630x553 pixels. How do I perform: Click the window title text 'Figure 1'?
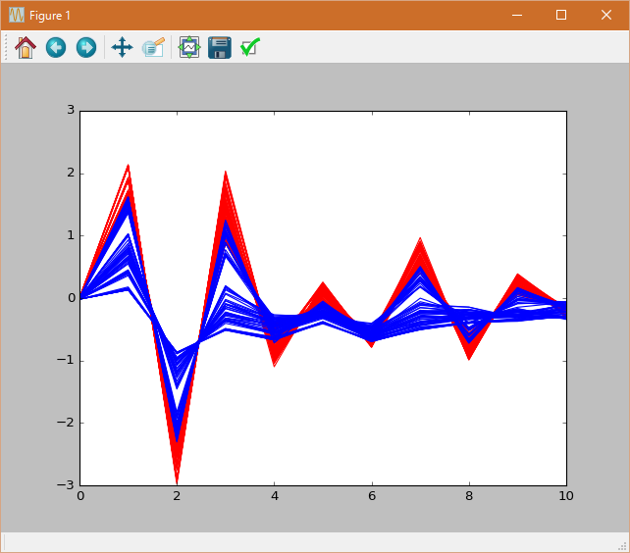[50, 16]
